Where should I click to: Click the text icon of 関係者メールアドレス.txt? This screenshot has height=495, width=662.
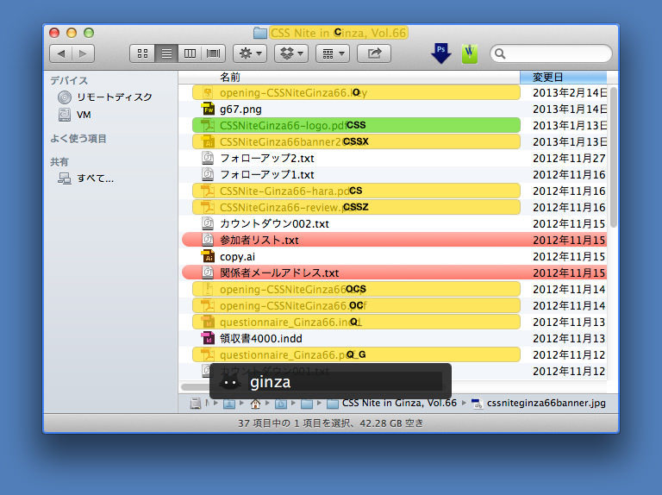click(208, 273)
